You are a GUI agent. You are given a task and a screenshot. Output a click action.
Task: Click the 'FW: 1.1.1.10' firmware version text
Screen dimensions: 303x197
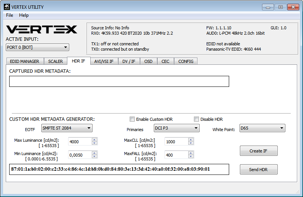pos(218,28)
